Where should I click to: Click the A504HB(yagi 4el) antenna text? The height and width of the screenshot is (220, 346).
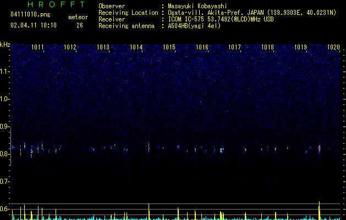coord(194,26)
